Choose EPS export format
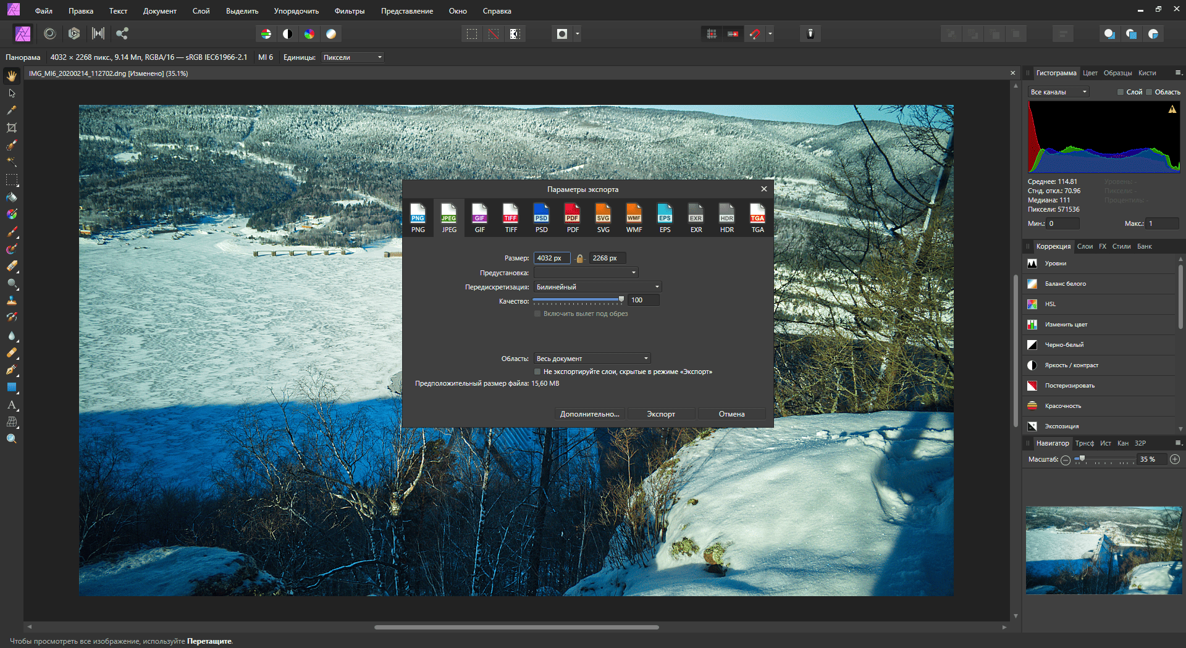 [x=665, y=218]
